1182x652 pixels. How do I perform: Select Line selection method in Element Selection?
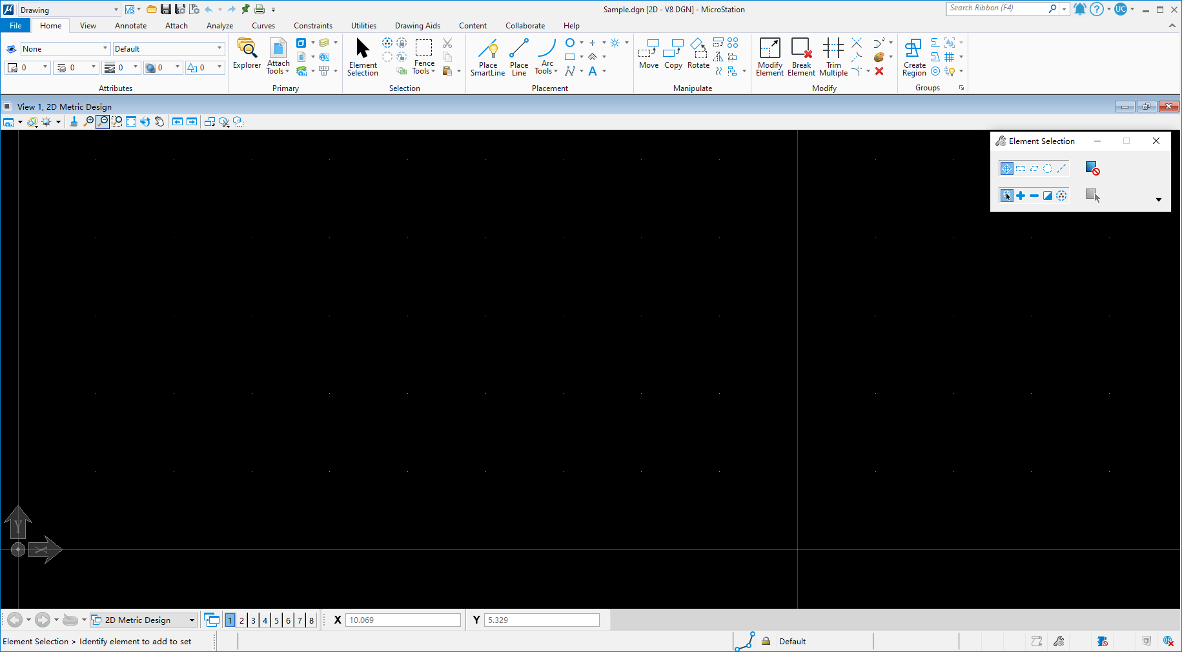(1061, 168)
